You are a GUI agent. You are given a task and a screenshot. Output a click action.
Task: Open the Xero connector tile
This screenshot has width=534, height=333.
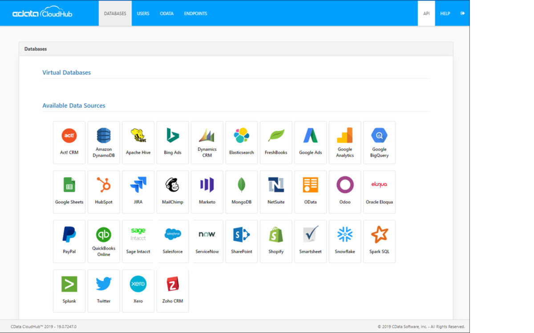coord(138,291)
